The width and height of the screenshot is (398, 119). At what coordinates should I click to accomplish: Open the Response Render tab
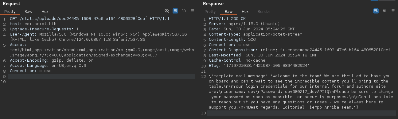264,11
